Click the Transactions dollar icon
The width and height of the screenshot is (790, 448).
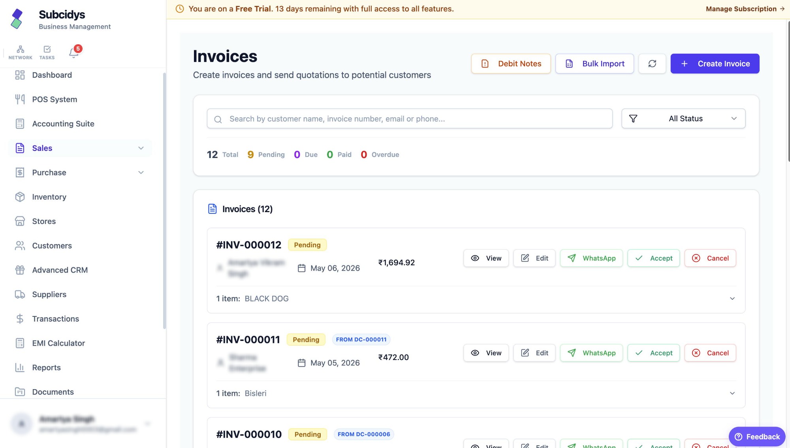tap(20, 319)
